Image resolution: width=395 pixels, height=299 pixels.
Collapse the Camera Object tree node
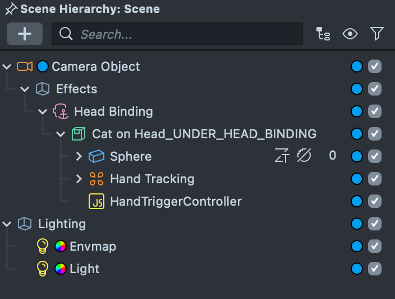(x=7, y=67)
